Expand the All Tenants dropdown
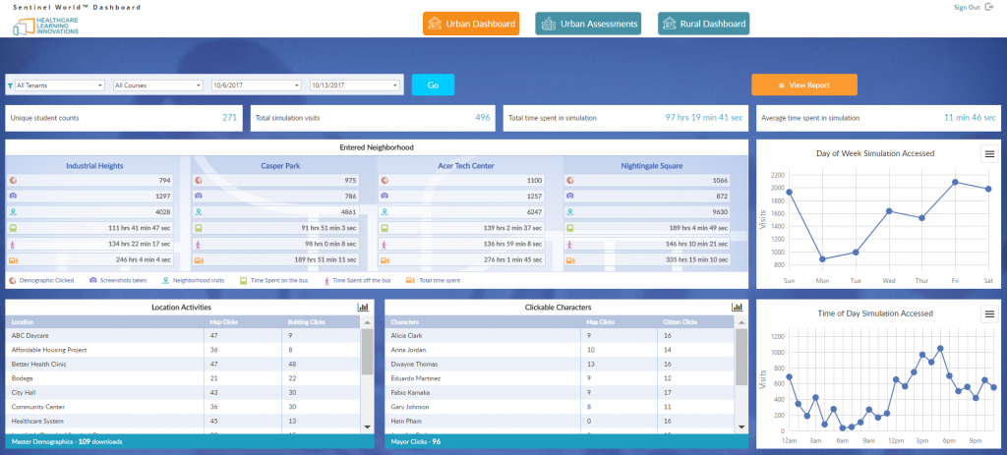The width and height of the screenshot is (1007, 455). pos(59,85)
